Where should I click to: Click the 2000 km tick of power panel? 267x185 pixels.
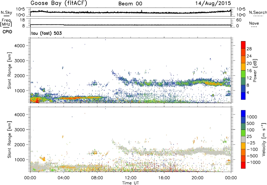tap(20, 75)
